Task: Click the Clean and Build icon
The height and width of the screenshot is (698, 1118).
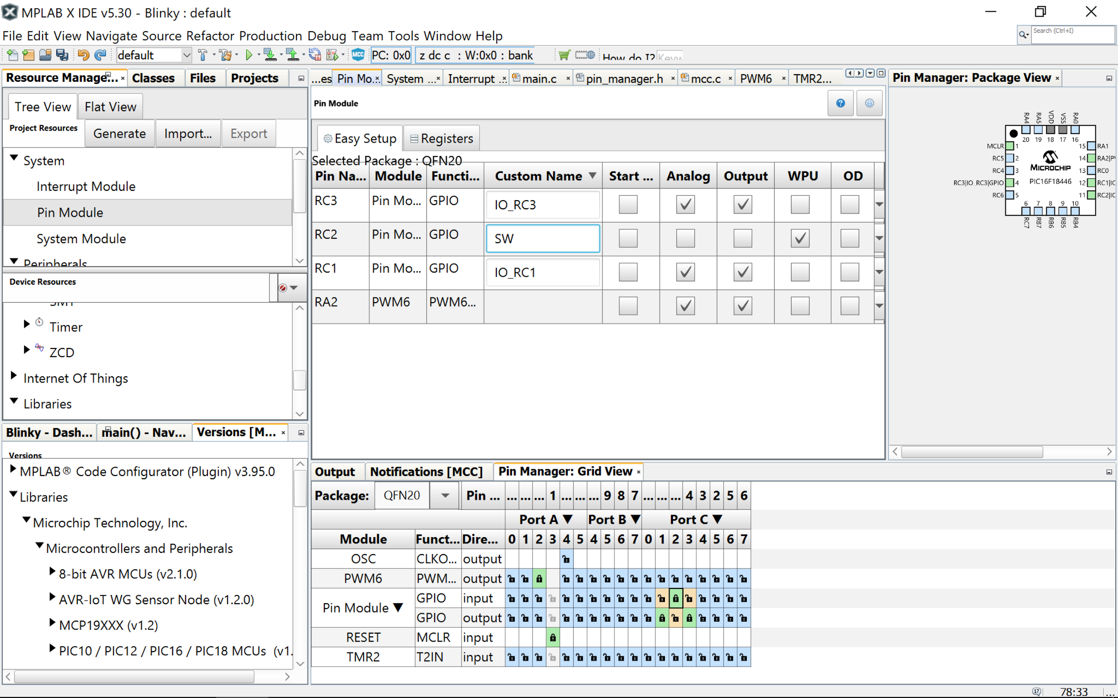Action: coord(225,55)
